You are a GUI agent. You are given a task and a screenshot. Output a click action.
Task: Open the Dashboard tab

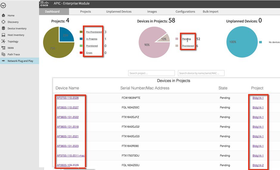[x=52, y=11]
